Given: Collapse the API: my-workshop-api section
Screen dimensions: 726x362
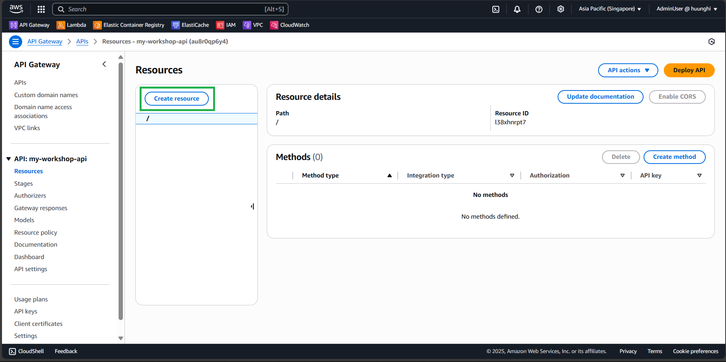Looking at the screenshot, I should click(x=9, y=159).
